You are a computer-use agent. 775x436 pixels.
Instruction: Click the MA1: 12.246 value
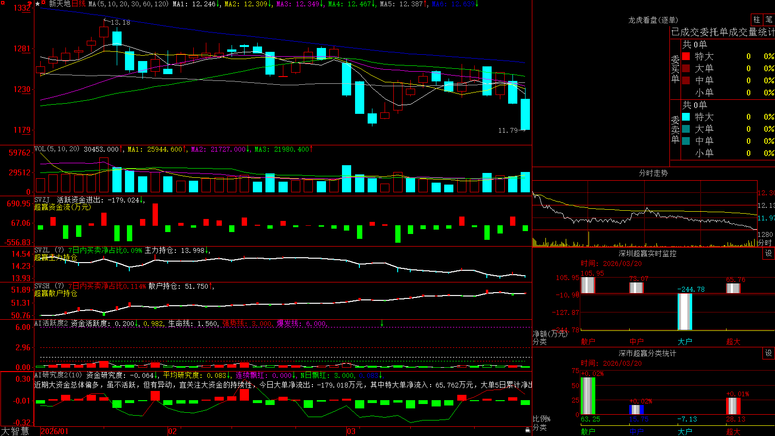click(x=197, y=4)
